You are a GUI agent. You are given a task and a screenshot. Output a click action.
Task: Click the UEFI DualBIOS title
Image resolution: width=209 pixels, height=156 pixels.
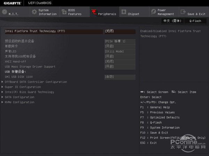pyautogui.click(x=40, y=3)
